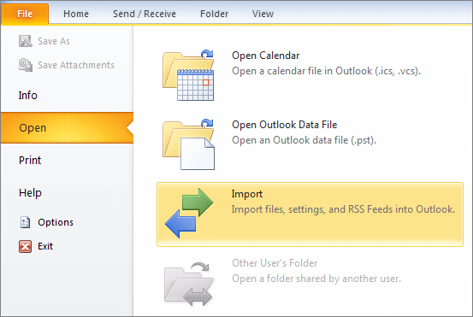Switch to the Send / Receive tab
473x317 pixels.
tap(145, 14)
